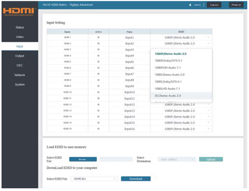Click the active indicator for HDMI 7

tap(98, 74)
